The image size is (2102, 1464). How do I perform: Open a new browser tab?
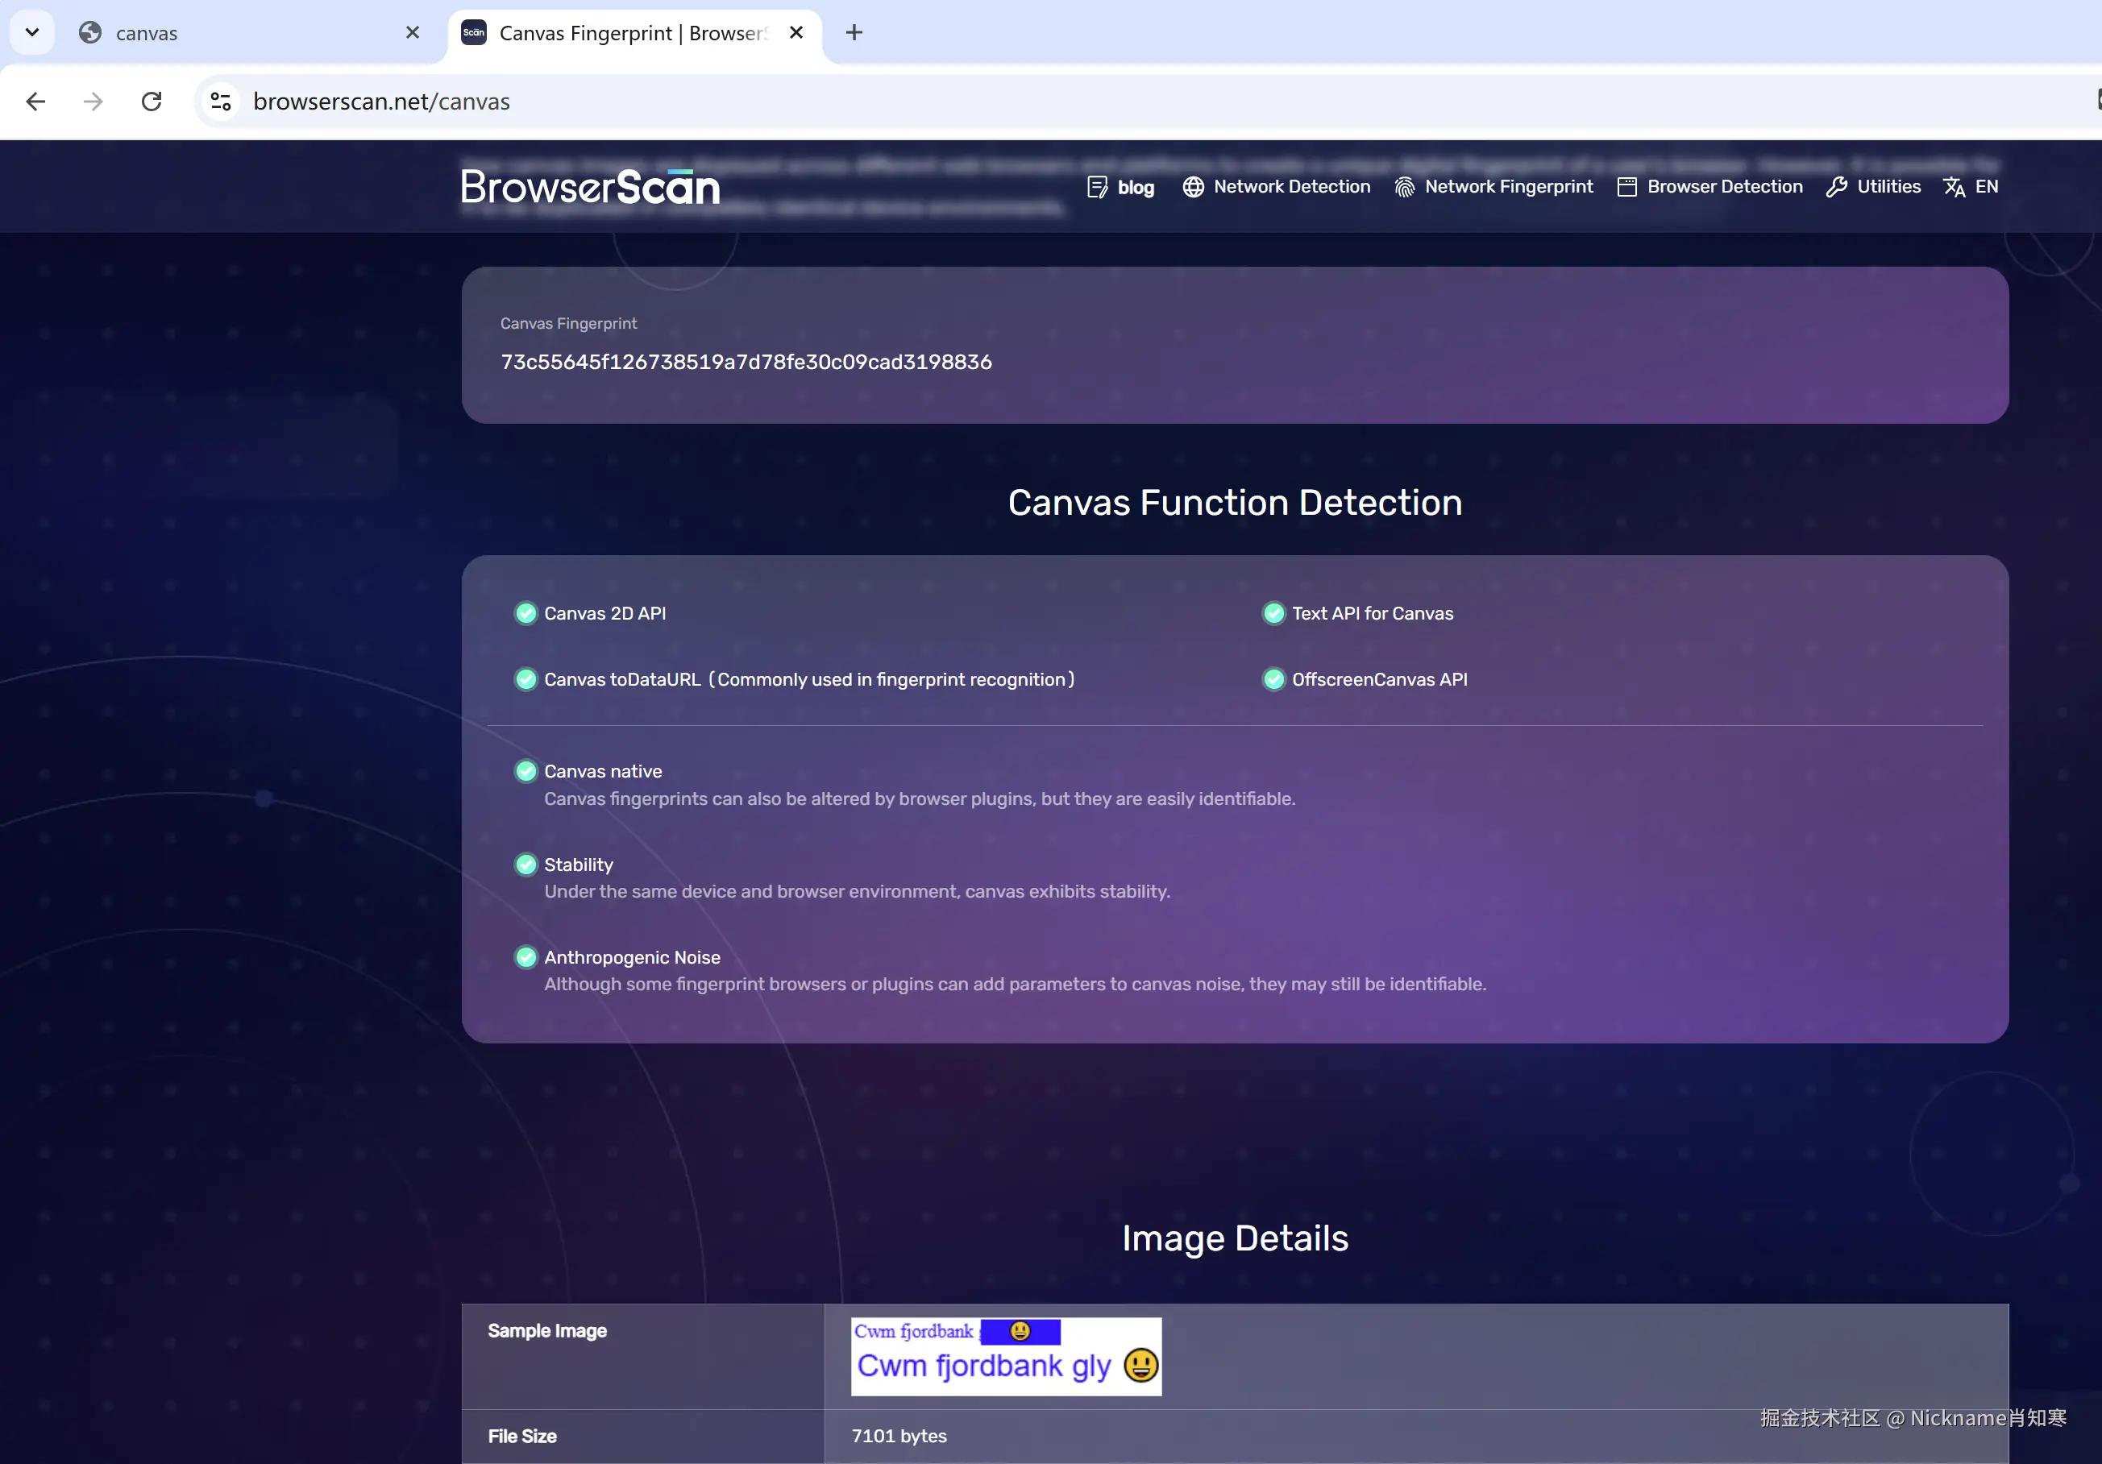tap(854, 33)
